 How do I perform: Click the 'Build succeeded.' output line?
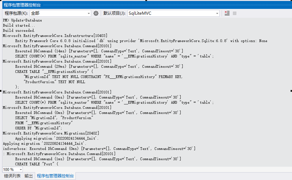pyautogui.click(x=19, y=31)
